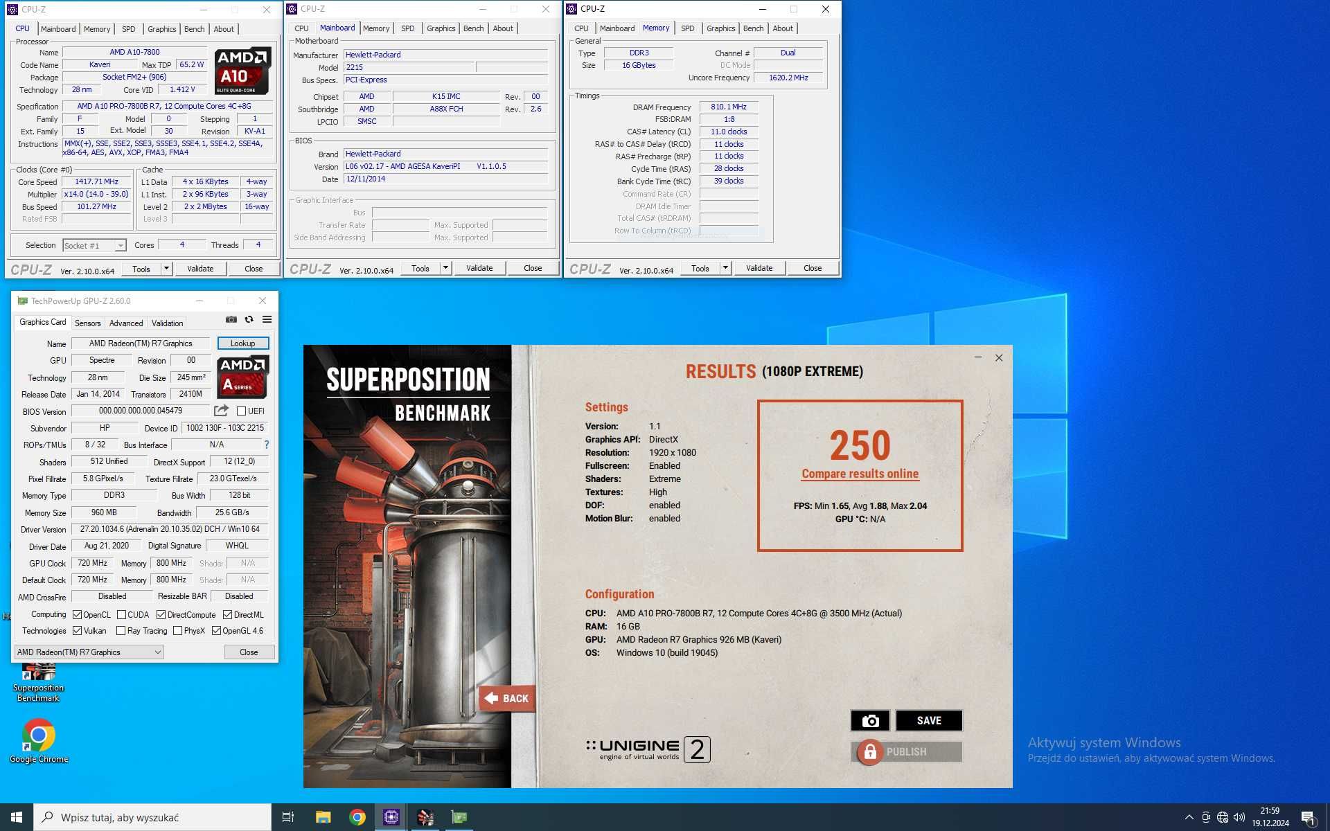The image size is (1330, 831).
Task: Click the taskbar clock and date
Action: 1270,817
